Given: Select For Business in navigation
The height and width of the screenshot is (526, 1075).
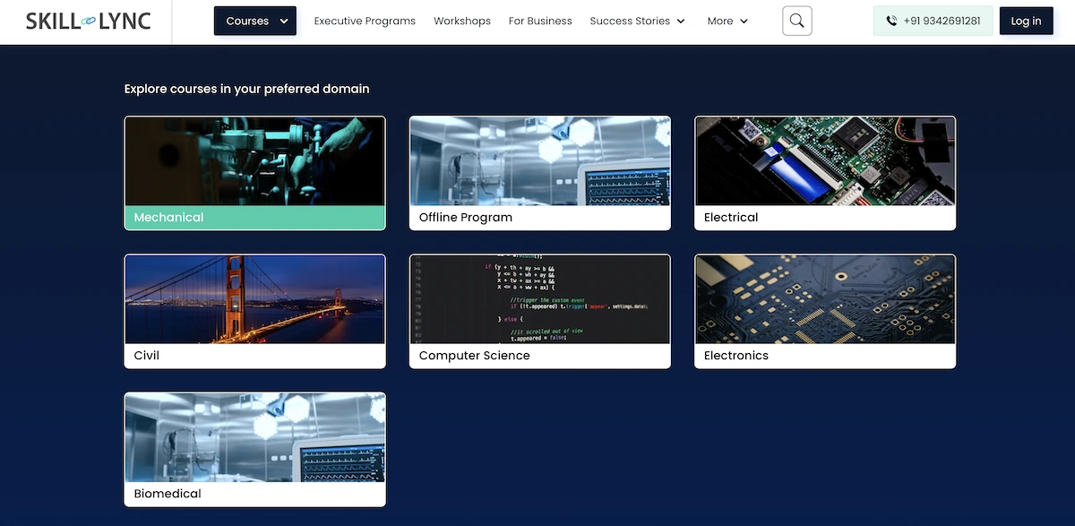Looking at the screenshot, I should [x=540, y=21].
